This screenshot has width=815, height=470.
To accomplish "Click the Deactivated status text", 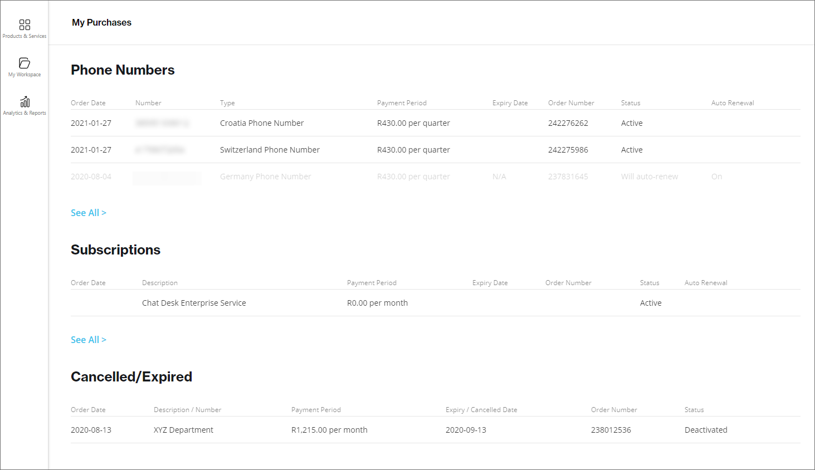I will pyautogui.click(x=706, y=430).
